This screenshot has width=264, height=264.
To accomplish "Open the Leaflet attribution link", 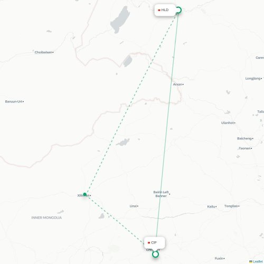I will pyautogui.click(x=256, y=262).
